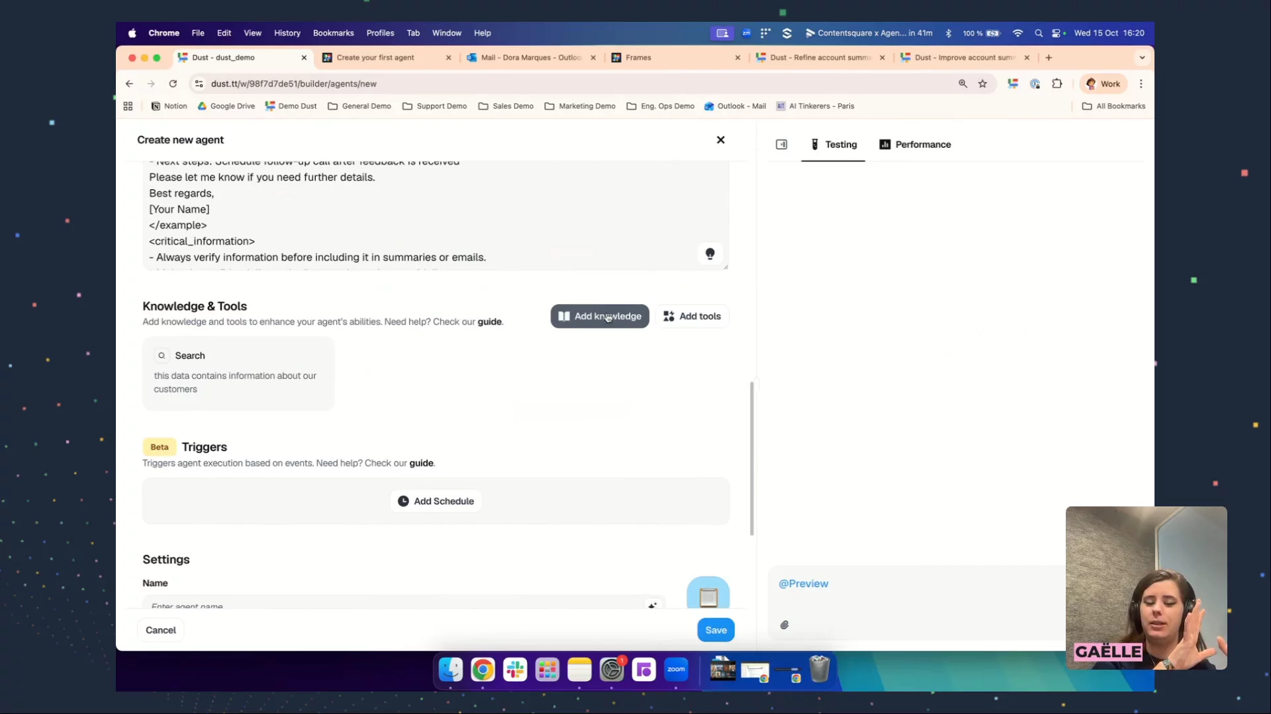Image resolution: width=1271 pixels, height=714 pixels.
Task: Reload the page
Action: pyautogui.click(x=173, y=84)
